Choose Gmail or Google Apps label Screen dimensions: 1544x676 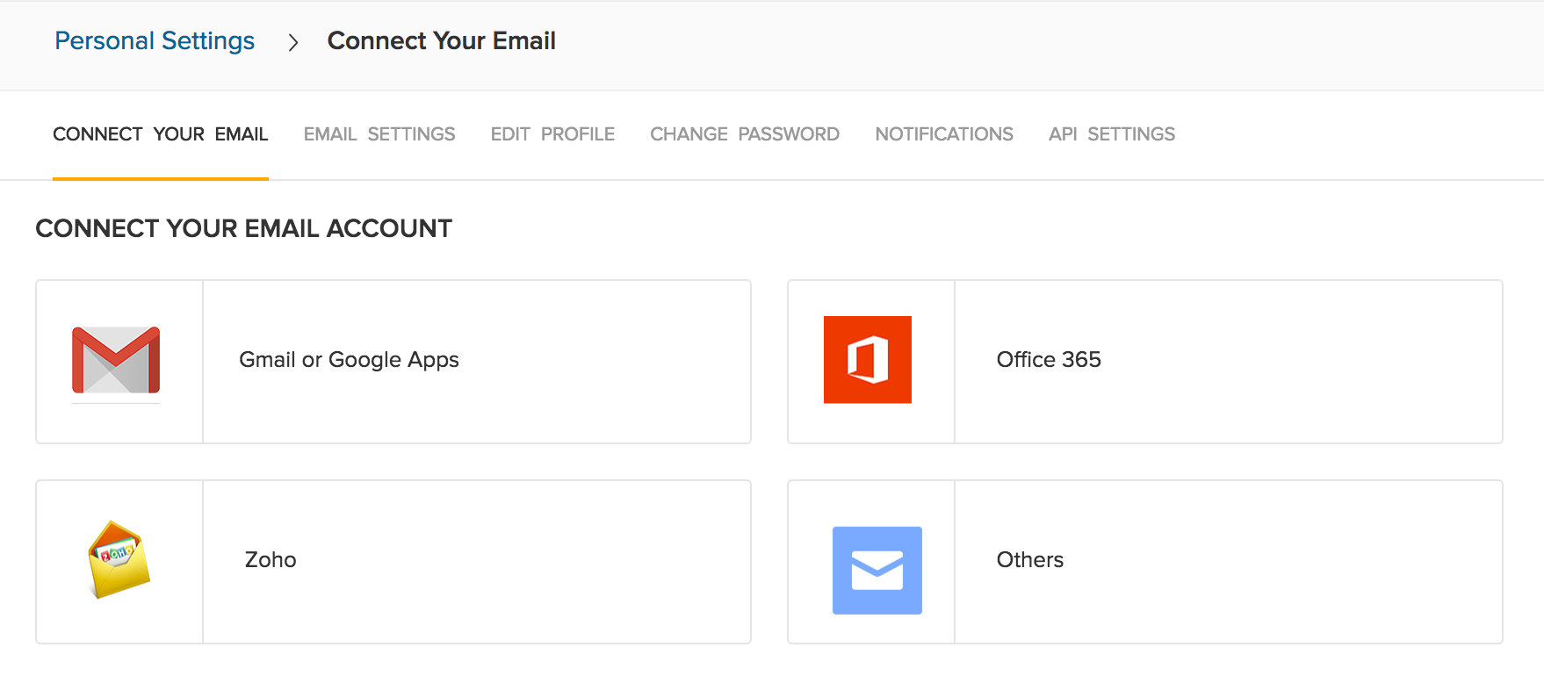pyautogui.click(x=350, y=360)
